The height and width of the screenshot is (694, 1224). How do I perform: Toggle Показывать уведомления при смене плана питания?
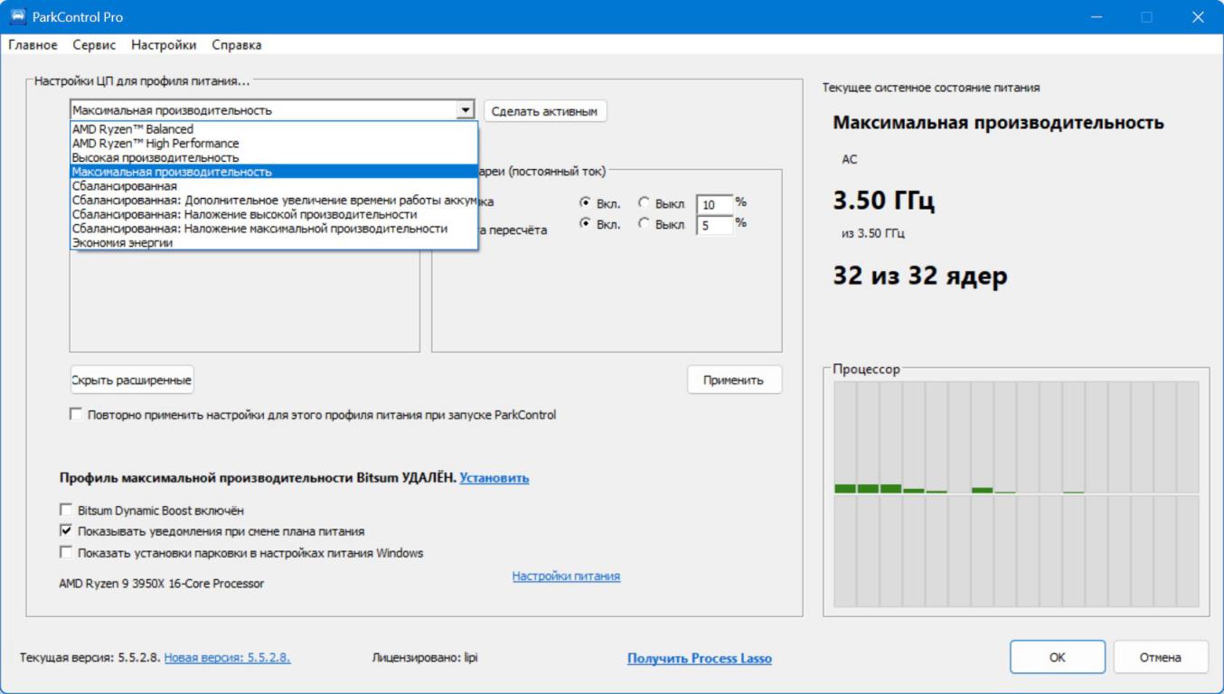[66, 531]
